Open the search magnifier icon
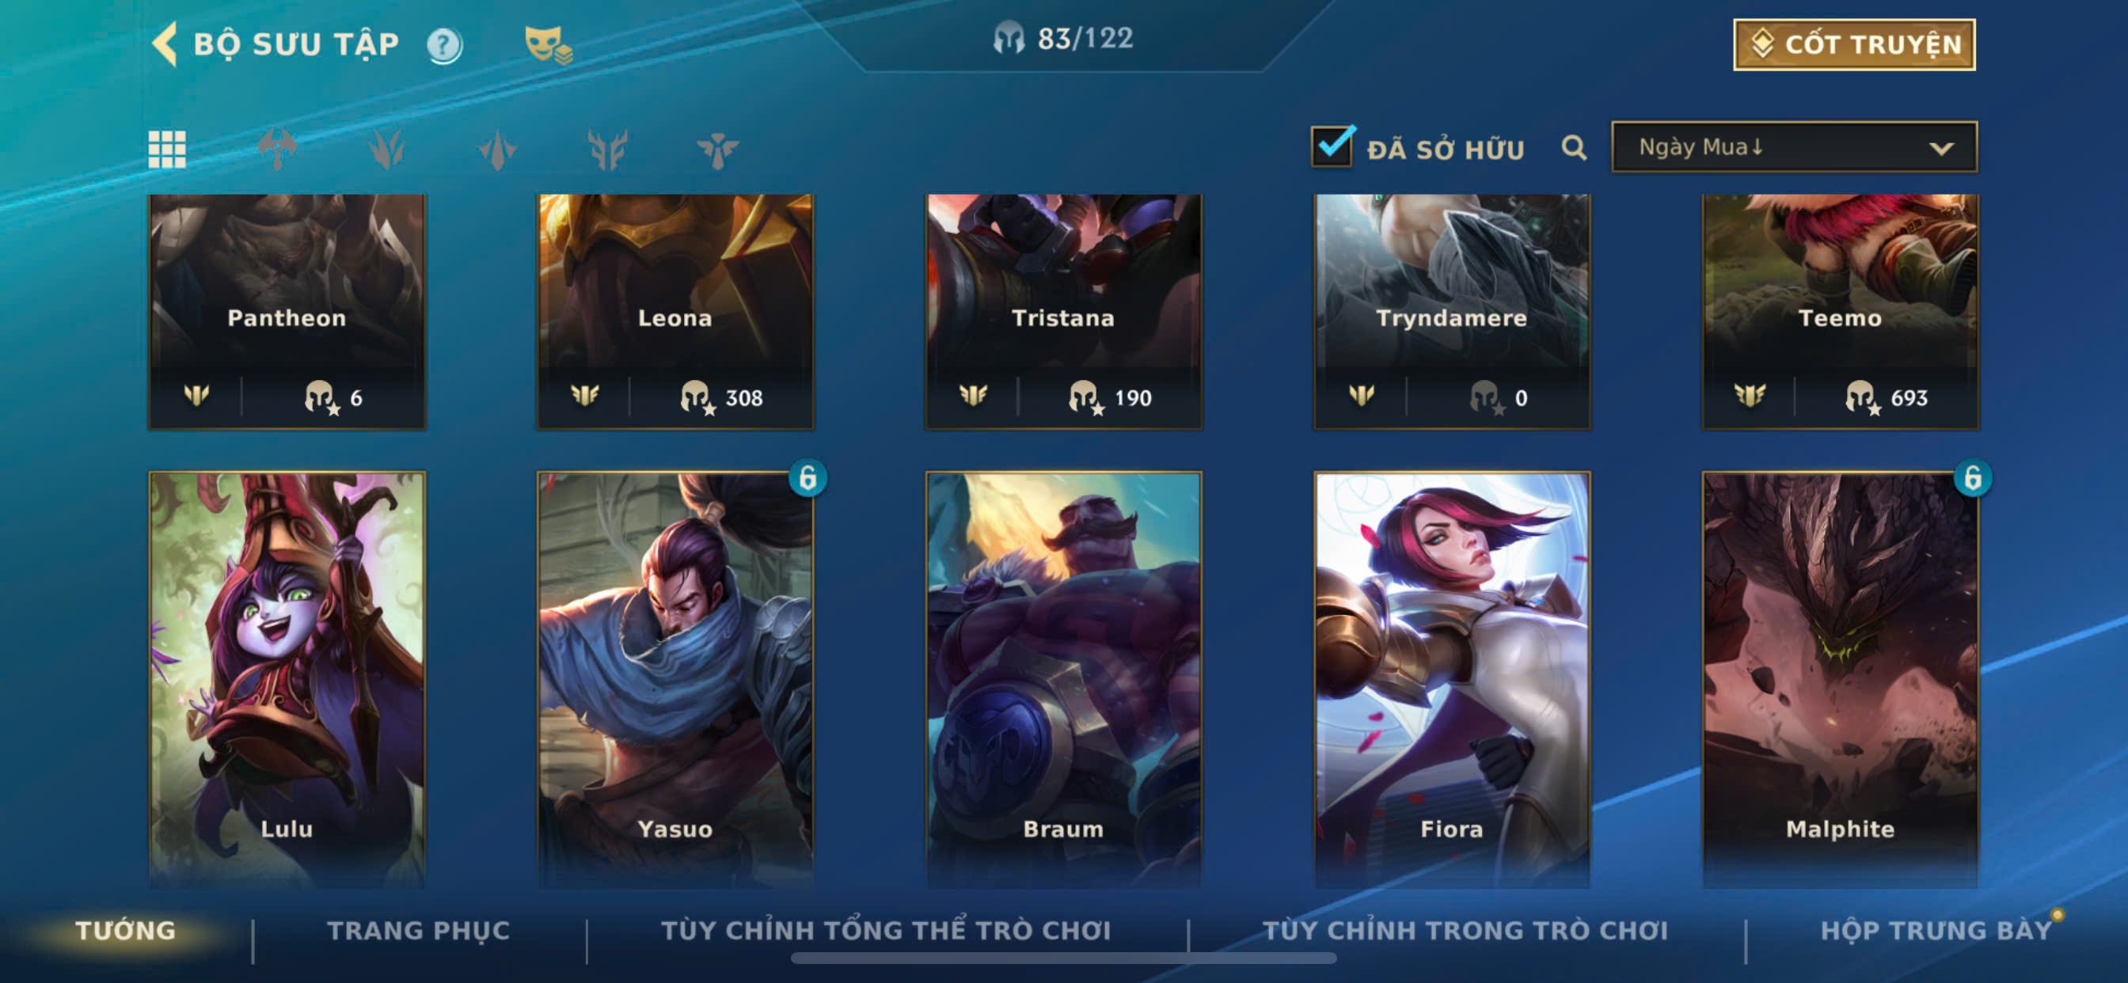Screen dimensions: 2128x983 (x=1574, y=148)
